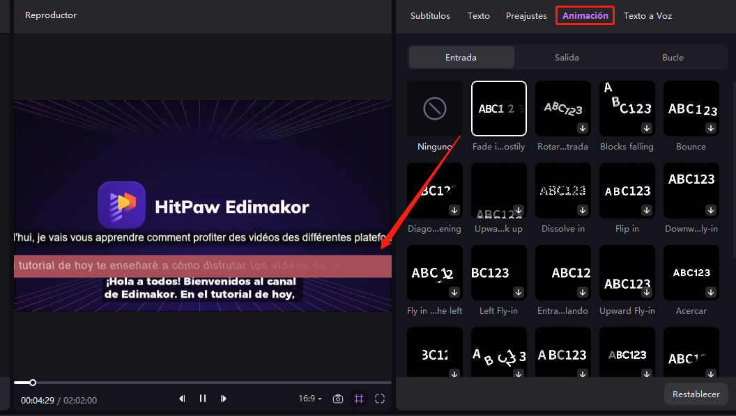Apply the Flip in animation preset

pyautogui.click(x=627, y=191)
